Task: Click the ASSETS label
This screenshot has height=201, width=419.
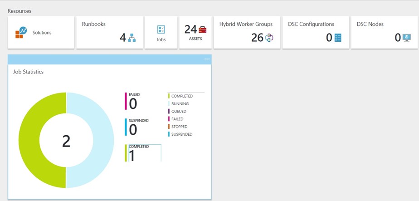Action: (195, 39)
